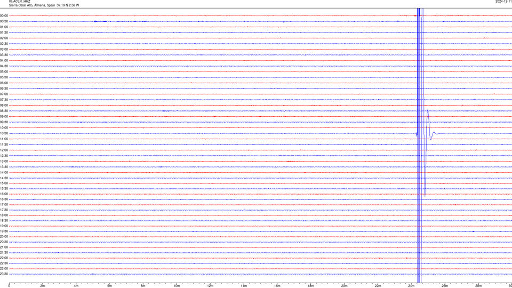This screenshot has width=512, height=288.
Task: Select the 13:00 row time label
Action: click(x=4, y=161)
